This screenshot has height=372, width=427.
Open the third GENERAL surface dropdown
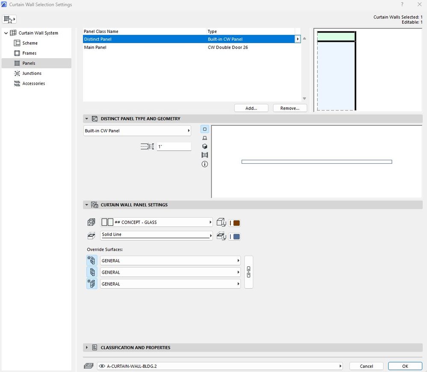point(171,284)
